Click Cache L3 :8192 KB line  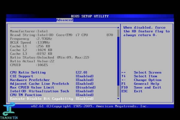coord(31,54)
